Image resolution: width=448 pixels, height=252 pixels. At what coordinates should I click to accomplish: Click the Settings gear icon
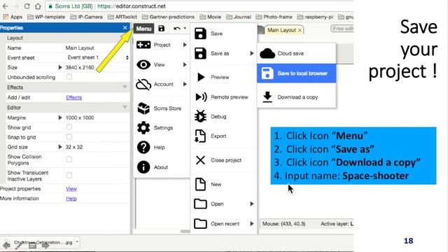coord(143,127)
